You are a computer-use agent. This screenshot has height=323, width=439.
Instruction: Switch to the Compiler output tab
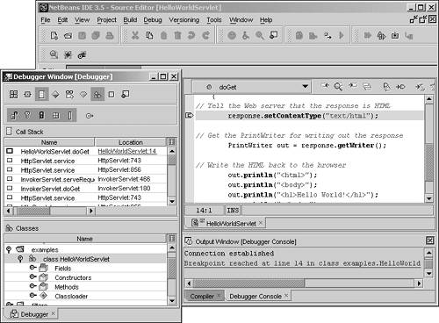pos(205,296)
